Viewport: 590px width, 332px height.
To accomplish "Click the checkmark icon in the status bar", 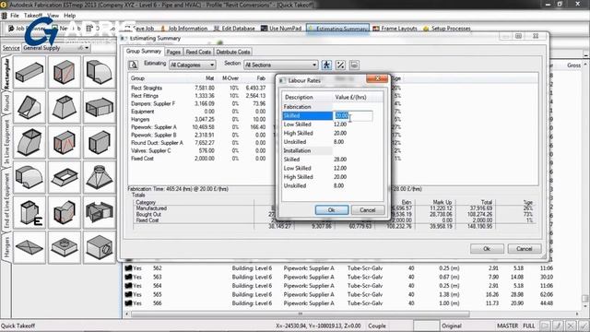I will click(x=584, y=326).
